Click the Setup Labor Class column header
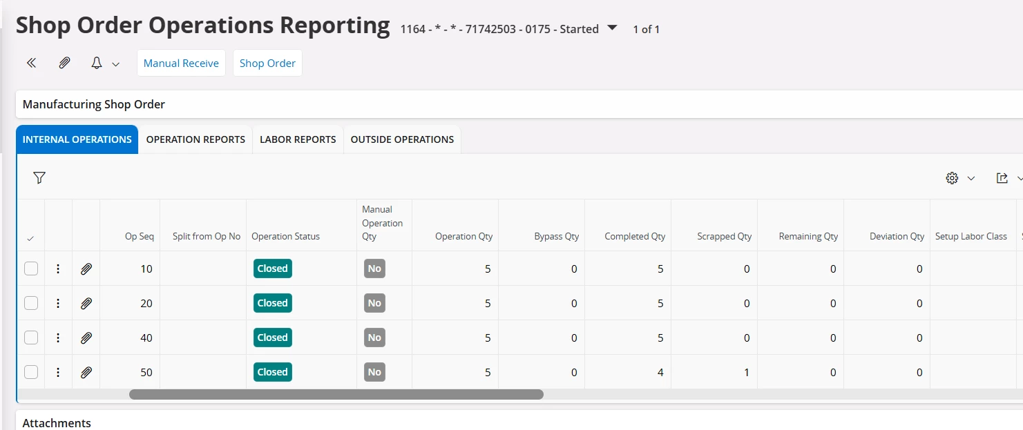This screenshot has height=430, width=1023. pyautogui.click(x=973, y=225)
